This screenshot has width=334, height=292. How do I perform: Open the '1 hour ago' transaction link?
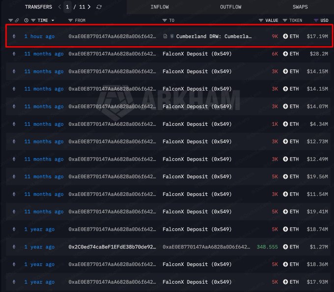[39, 36]
